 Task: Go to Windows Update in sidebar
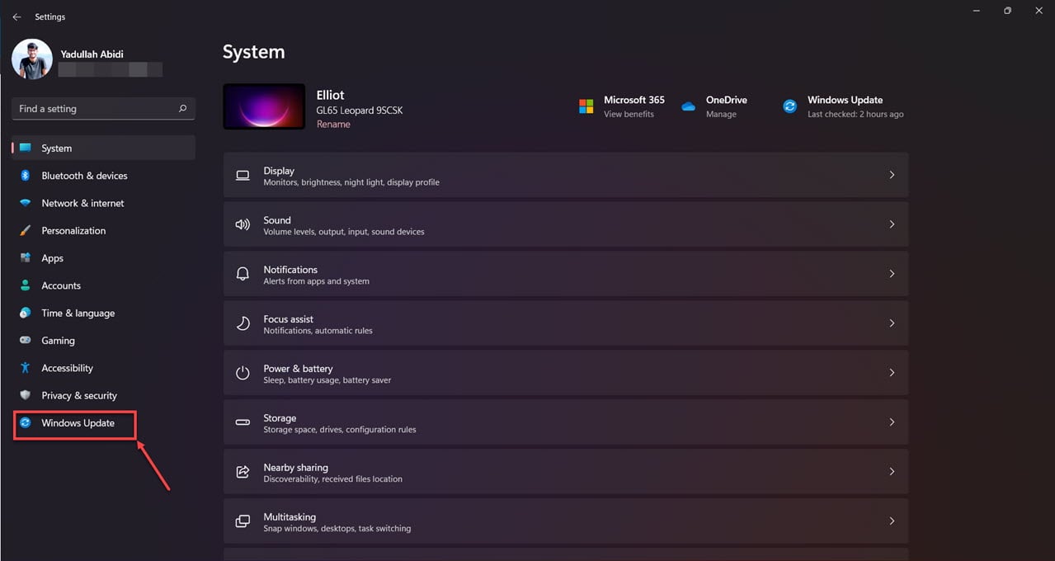(x=78, y=423)
